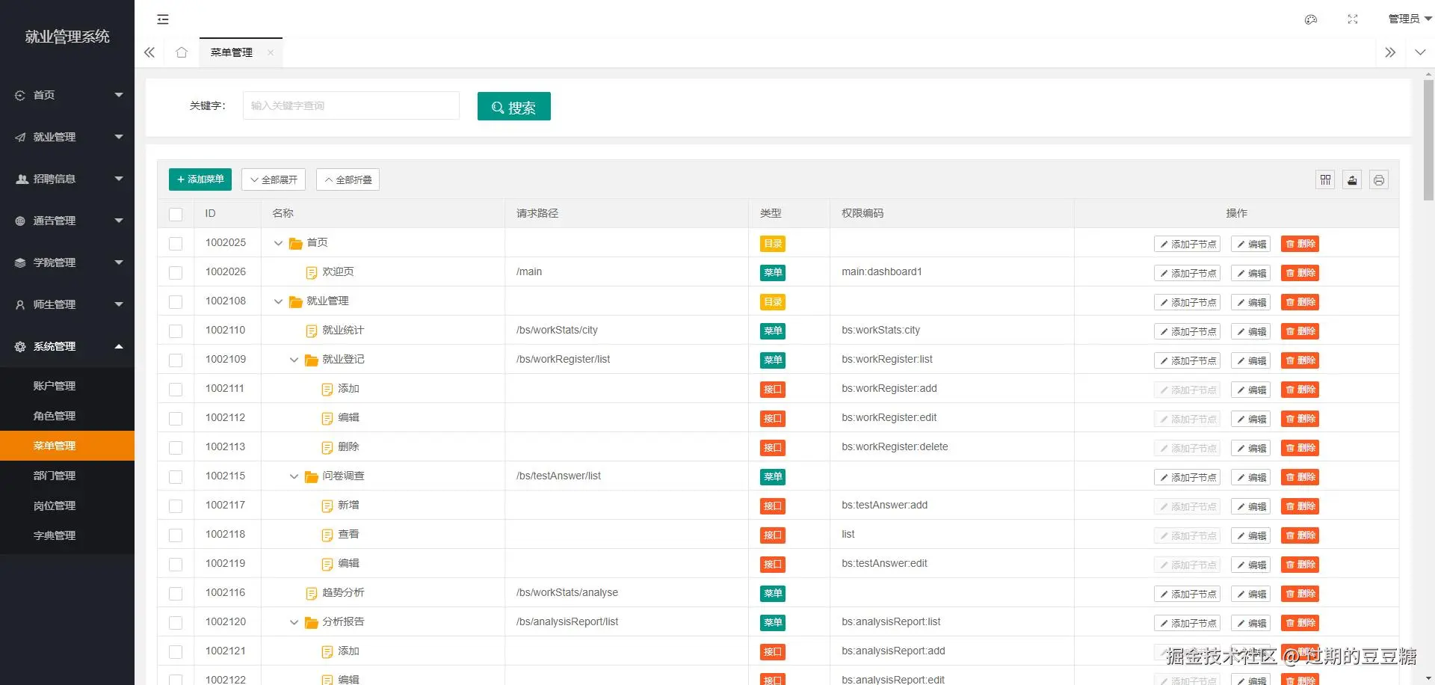Click the 就业管理系统 title
The image size is (1435, 685).
click(67, 37)
